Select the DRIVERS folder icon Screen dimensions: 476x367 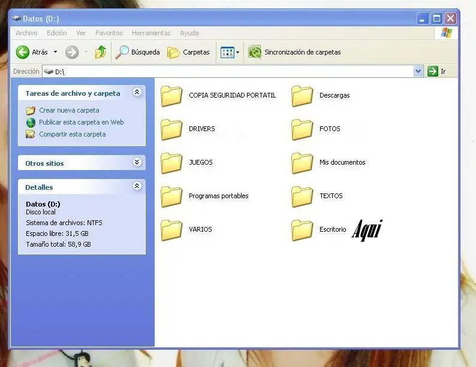pyautogui.click(x=171, y=130)
